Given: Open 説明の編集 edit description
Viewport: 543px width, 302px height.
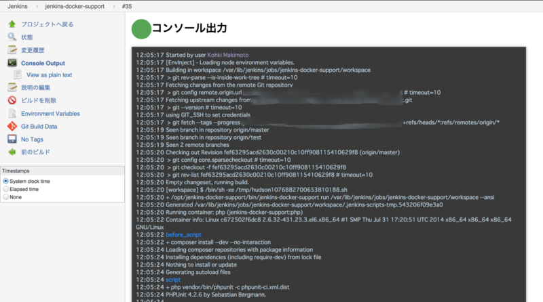Looking at the screenshot, I should [36, 87].
